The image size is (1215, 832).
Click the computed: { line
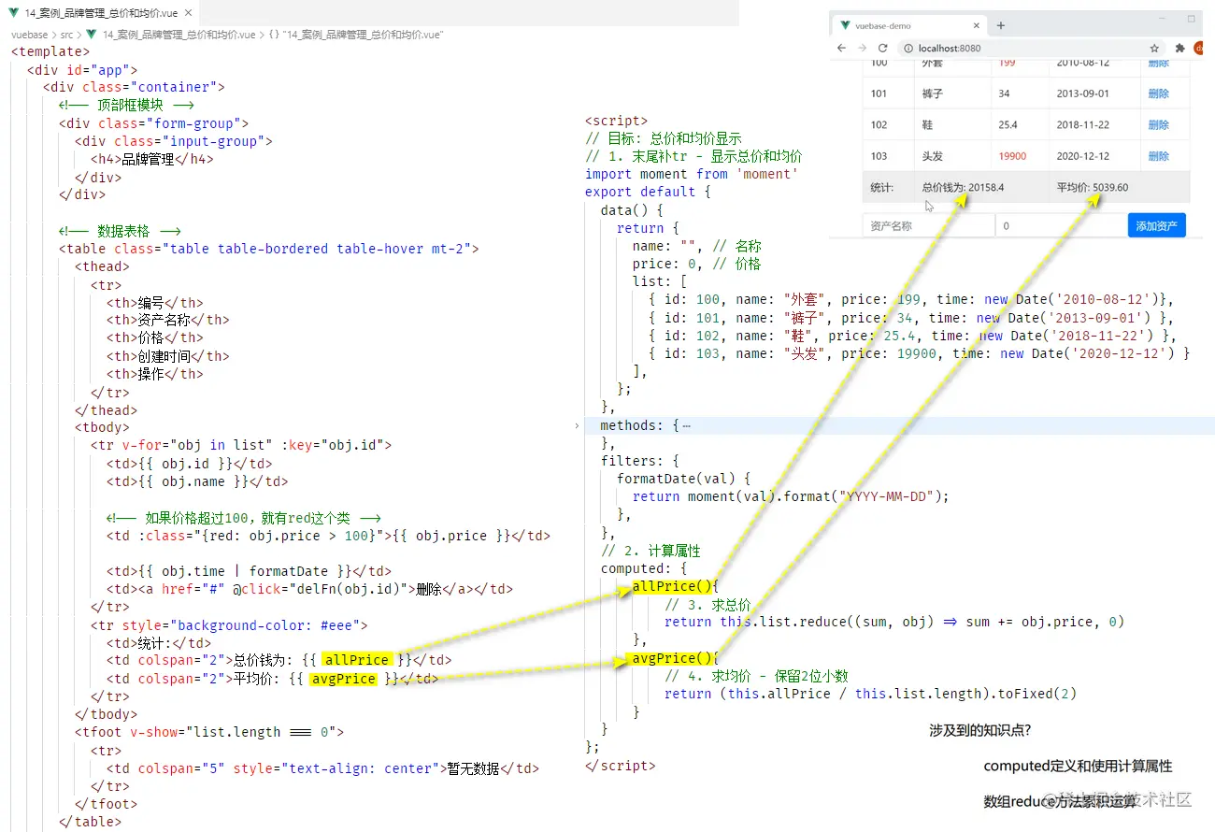644,568
